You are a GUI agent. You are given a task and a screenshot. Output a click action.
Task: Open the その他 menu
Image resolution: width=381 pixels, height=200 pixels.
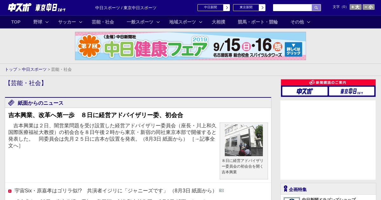pos(297,22)
